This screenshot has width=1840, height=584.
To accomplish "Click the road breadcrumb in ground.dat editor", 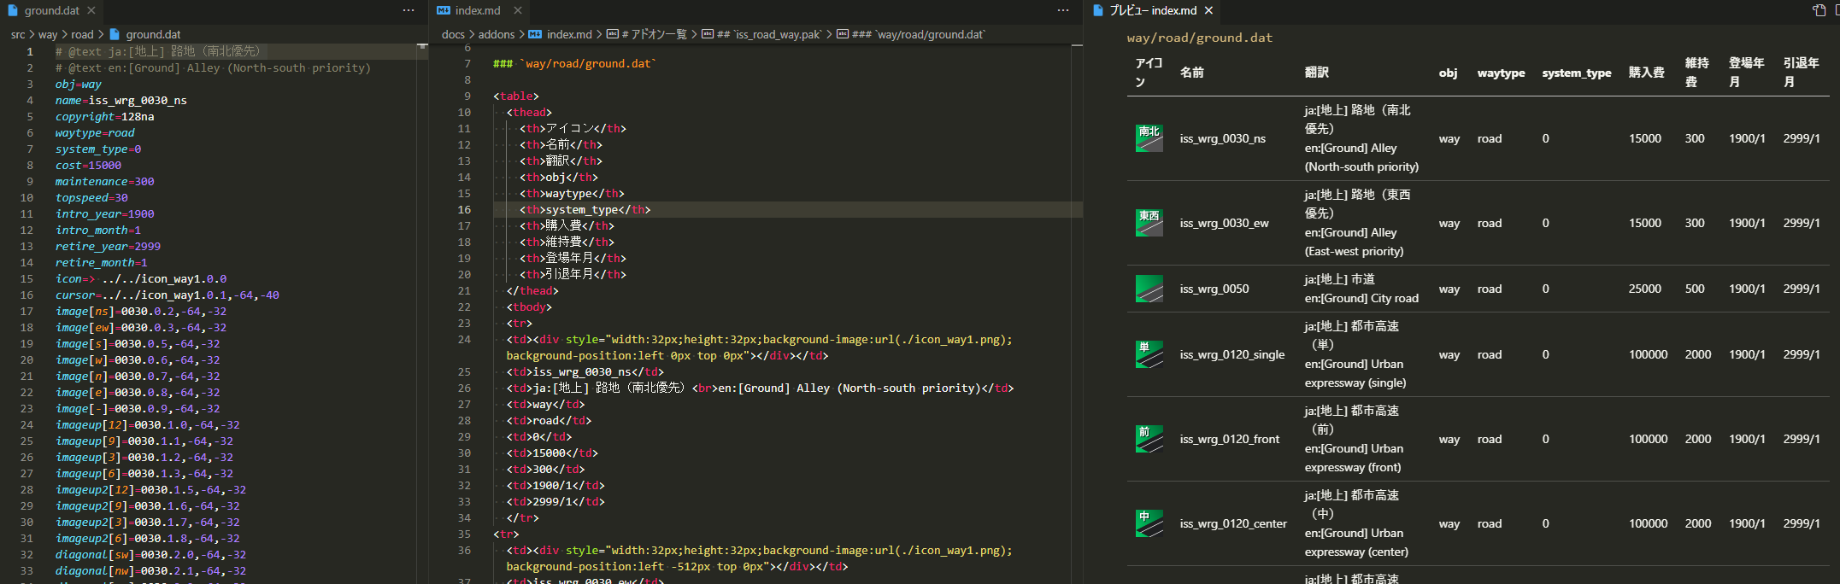I will click(82, 35).
